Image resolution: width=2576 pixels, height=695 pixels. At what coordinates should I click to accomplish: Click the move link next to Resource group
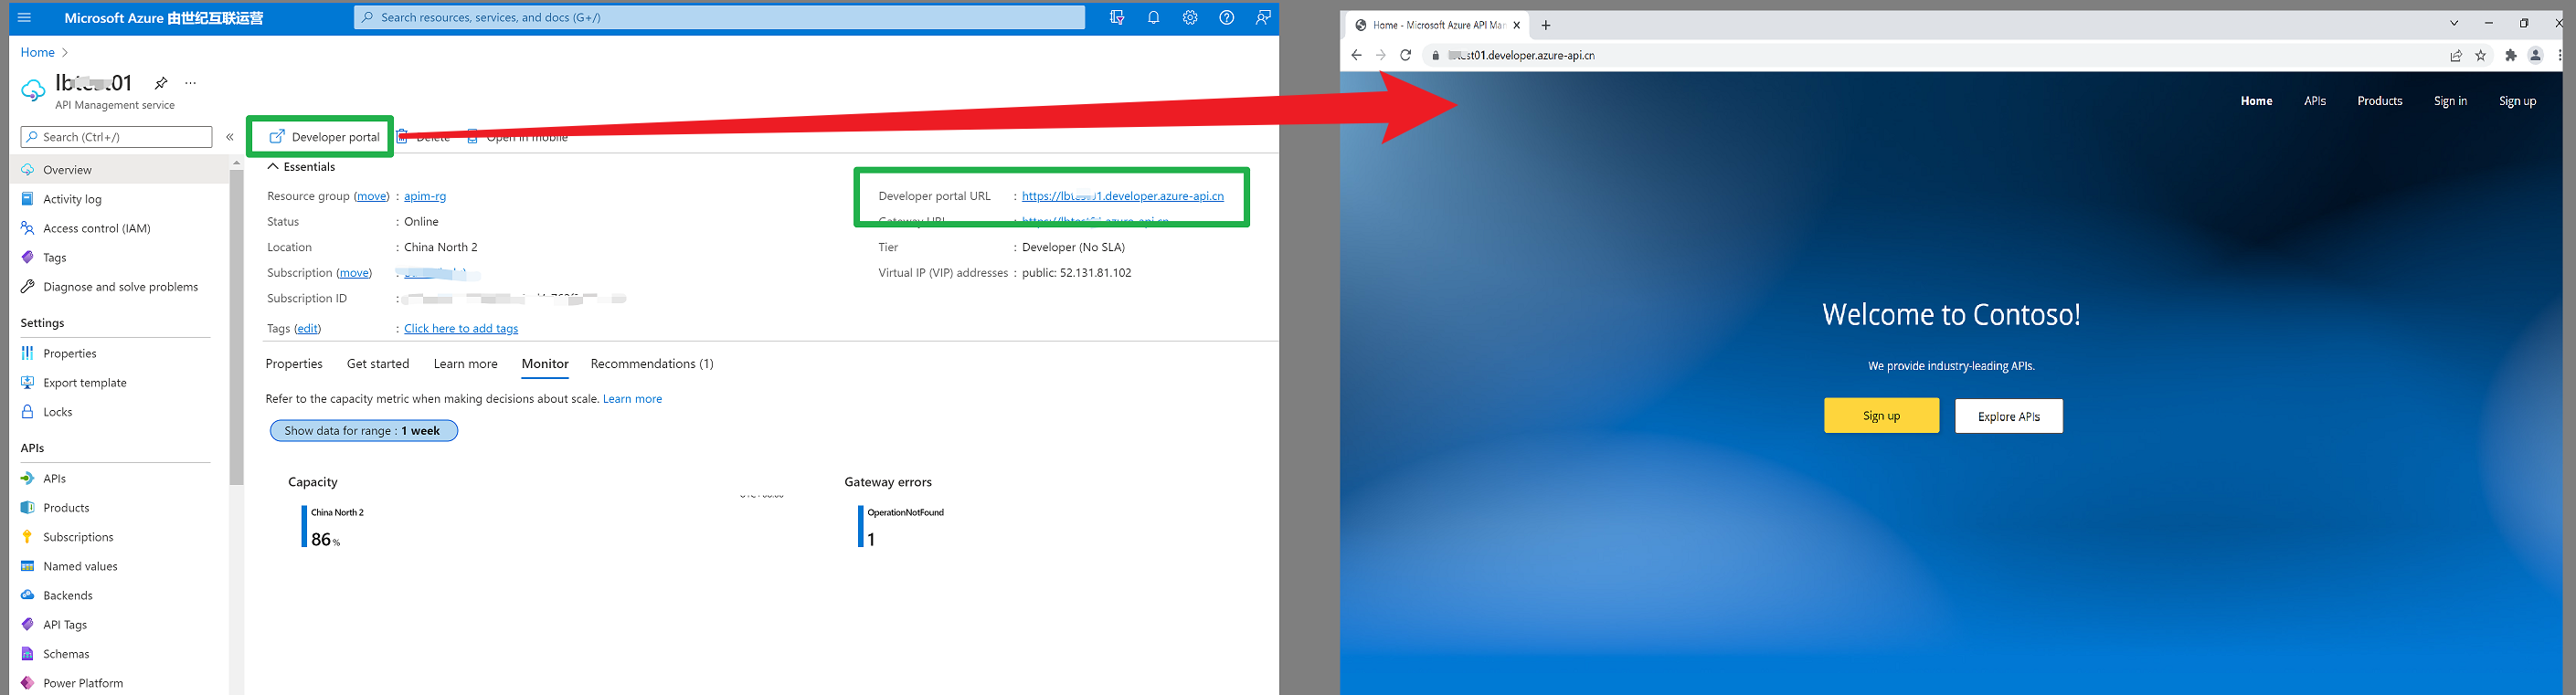click(x=372, y=196)
